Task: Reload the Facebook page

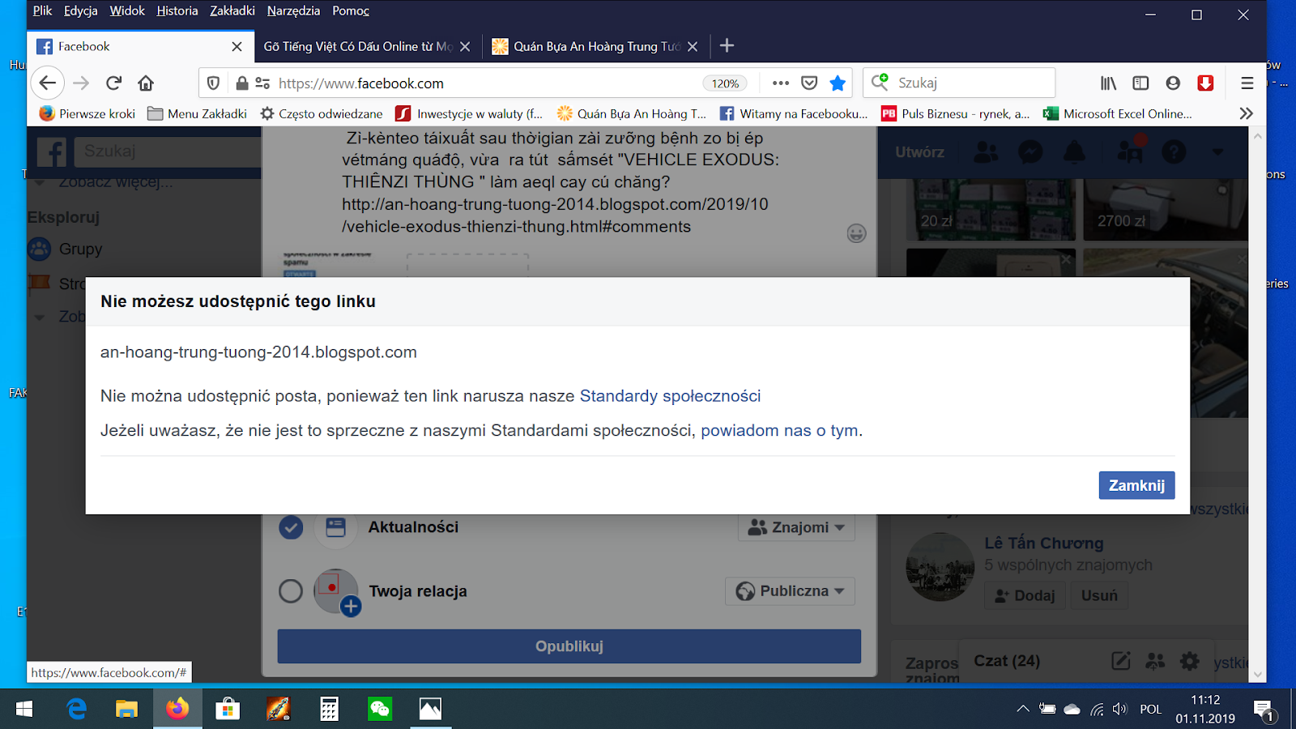Action: pyautogui.click(x=113, y=83)
